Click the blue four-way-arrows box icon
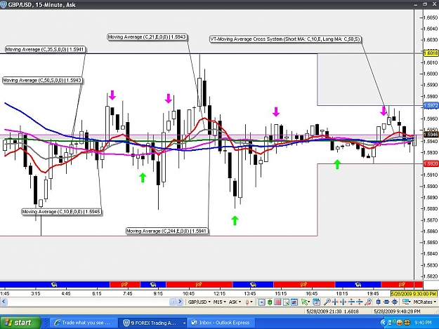Viewport: 439px width, 329px height. [395, 302]
